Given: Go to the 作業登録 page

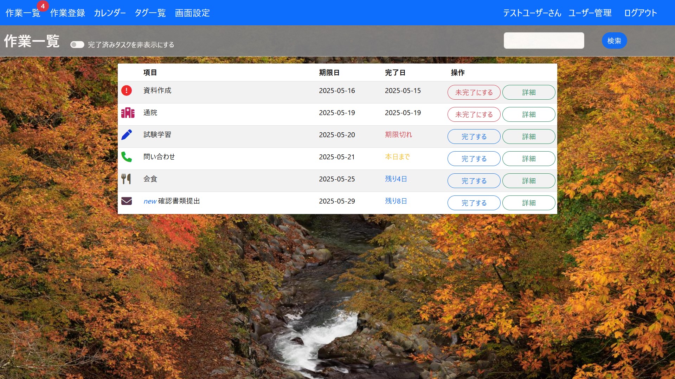Looking at the screenshot, I should tap(67, 13).
